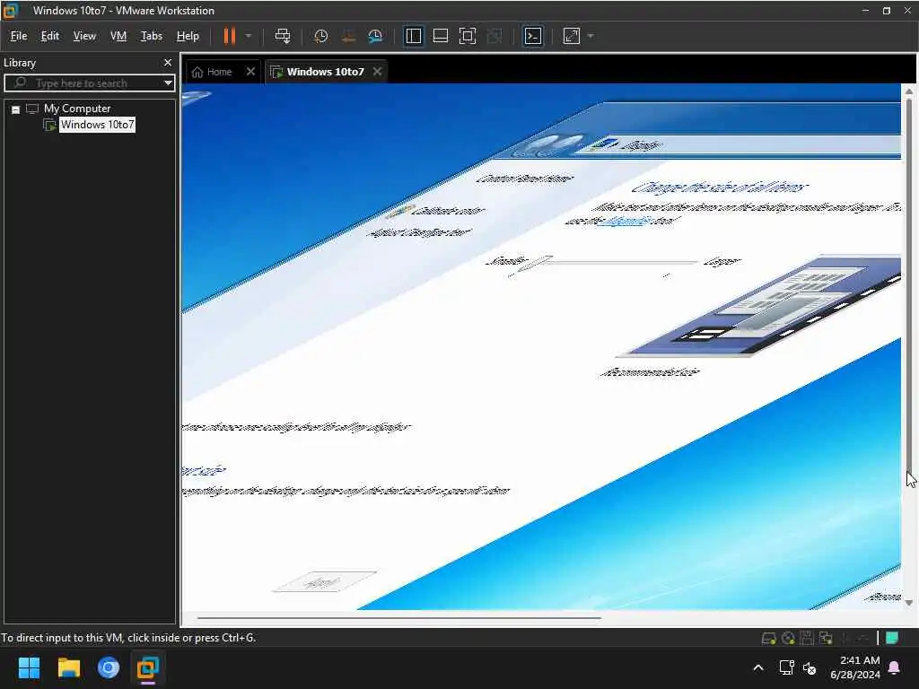Screen dimensions: 919x689
Task: Click the muted volume tray icon
Action: coord(810,667)
